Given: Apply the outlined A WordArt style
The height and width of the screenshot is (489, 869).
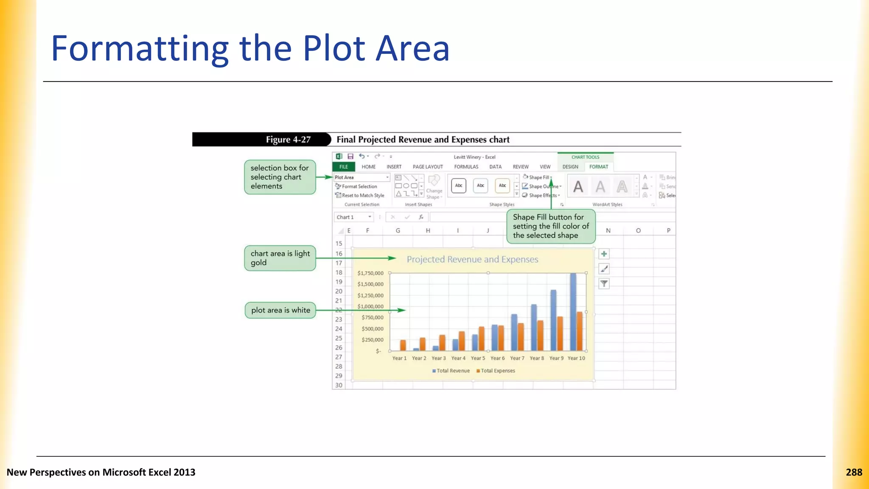Looking at the screenshot, I should coord(622,186).
